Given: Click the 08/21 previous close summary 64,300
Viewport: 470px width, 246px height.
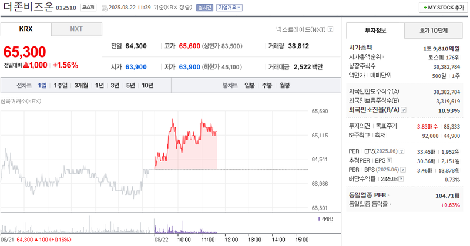Looking at the screenshot, I should pos(25,240).
